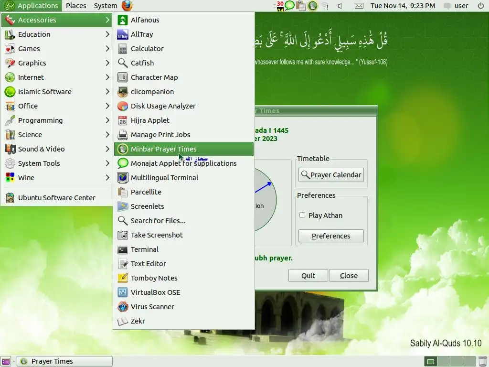
Task: Click the user name in top panel
Action: coord(461,6)
